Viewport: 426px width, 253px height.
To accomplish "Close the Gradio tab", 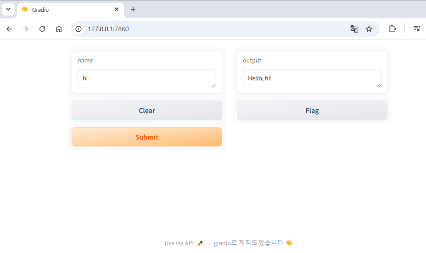I will pyautogui.click(x=117, y=9).
